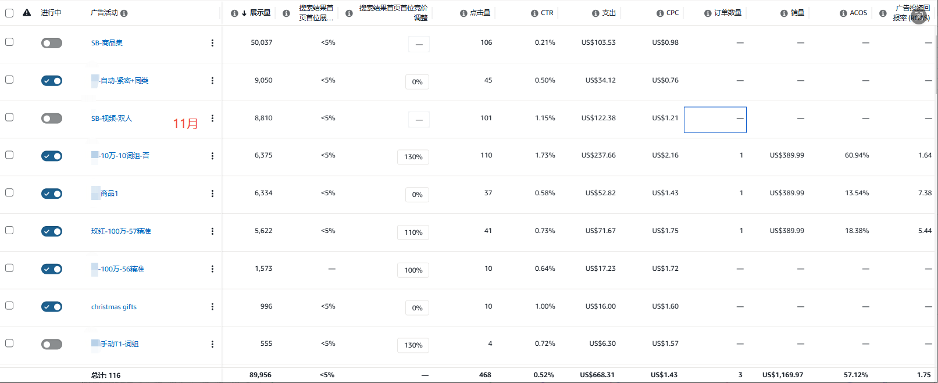
Task: Click the info icon beside ACOS column
Action: pos(843,13)
